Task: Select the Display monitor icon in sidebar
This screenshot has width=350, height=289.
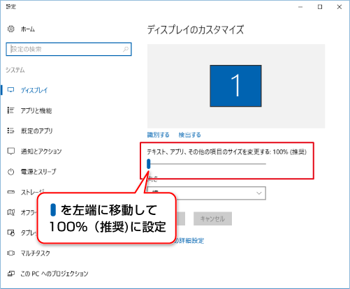Action: (10, 90)
